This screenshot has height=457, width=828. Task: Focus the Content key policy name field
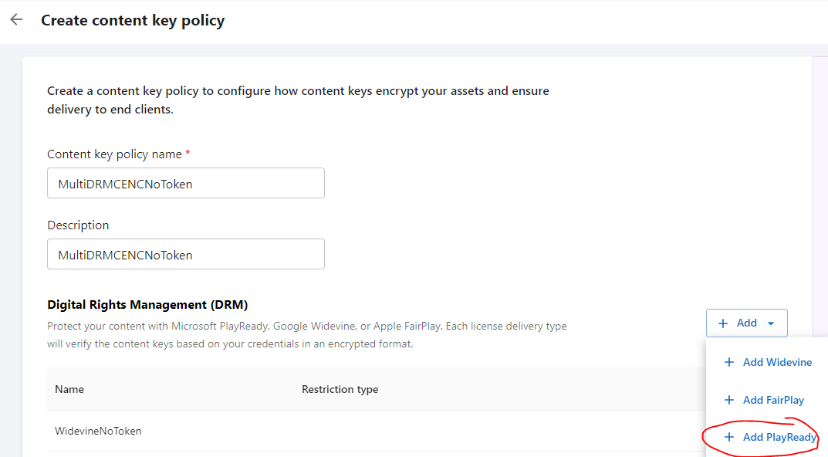(186, 183)
